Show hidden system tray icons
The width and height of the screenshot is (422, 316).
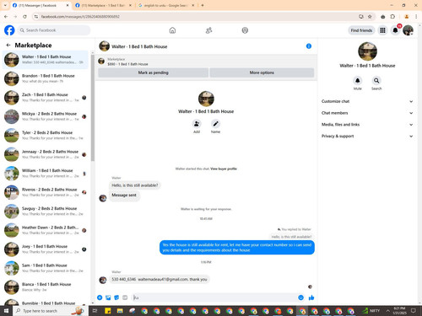[x=387, y=311]
